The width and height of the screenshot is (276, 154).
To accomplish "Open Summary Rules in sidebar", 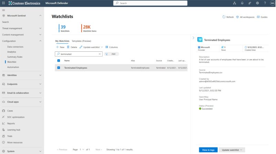I will (15, 57).
